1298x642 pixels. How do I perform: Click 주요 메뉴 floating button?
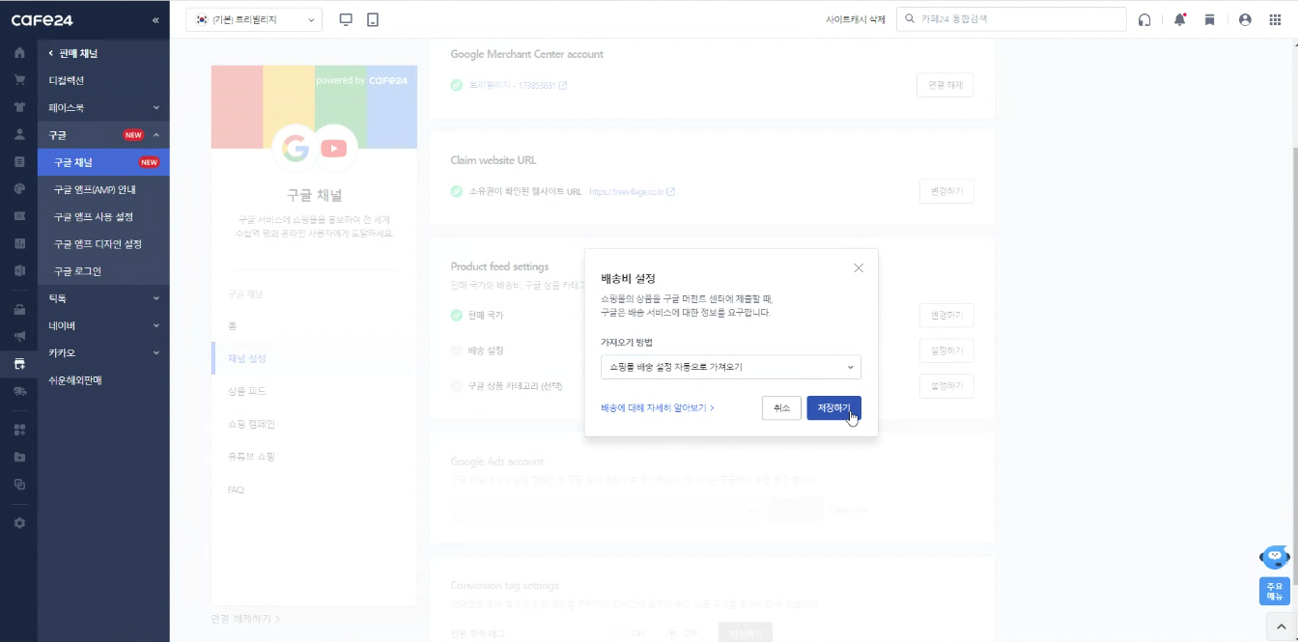[1275, 592]
